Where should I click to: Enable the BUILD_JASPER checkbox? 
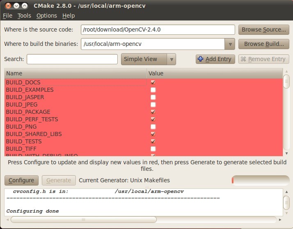tap(153, 97)
